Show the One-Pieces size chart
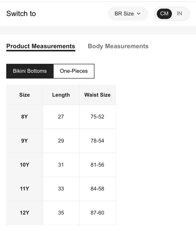 (74, 71)
